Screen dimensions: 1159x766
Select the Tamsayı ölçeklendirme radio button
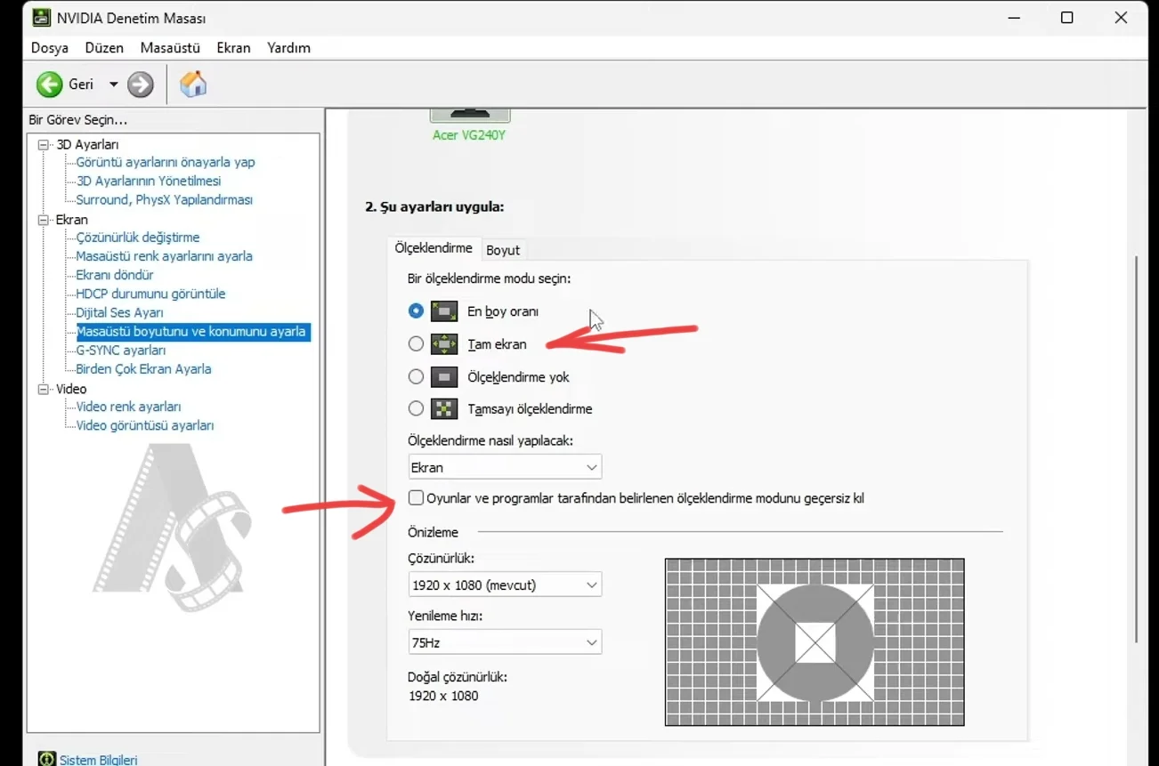pos(416,409)
